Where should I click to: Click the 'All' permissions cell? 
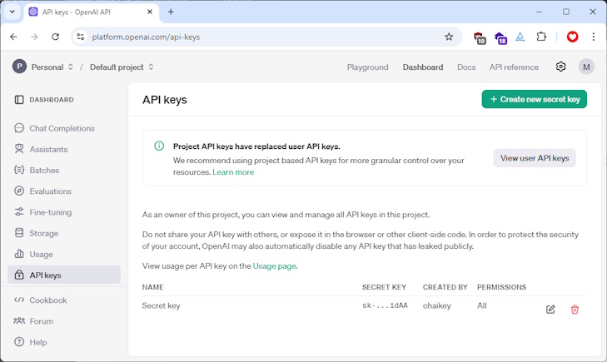(x=481, y=305)
